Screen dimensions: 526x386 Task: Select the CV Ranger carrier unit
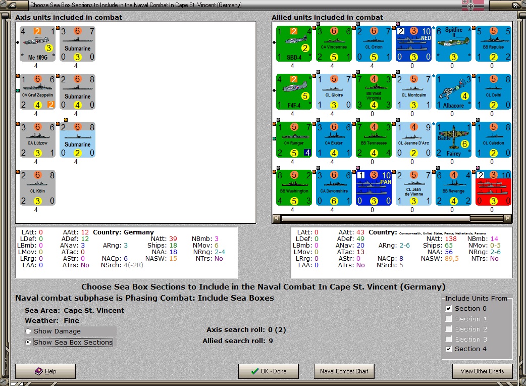(293, 140)
